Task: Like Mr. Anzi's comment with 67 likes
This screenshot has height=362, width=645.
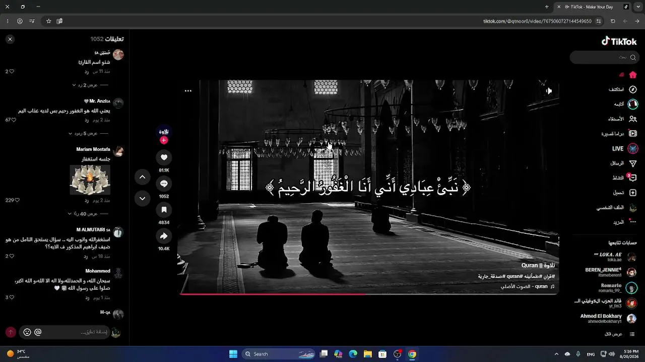Action: click(x=14, y=120)
